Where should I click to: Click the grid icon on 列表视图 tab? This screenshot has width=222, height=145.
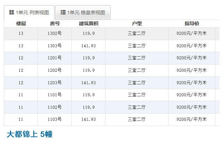tap(11, 12)
